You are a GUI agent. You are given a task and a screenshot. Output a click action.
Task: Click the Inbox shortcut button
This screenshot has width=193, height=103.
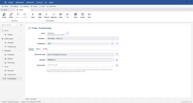tap(42, 6)
